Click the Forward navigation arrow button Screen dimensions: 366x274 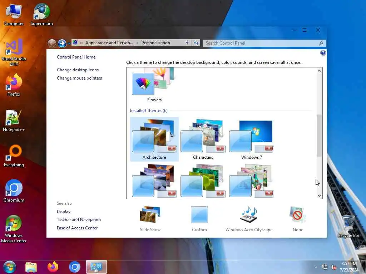[x=62, y=43]
